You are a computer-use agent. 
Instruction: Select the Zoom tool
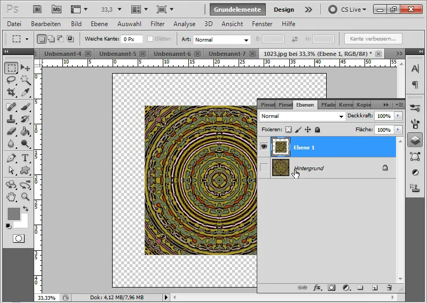[x=25, y=196]
